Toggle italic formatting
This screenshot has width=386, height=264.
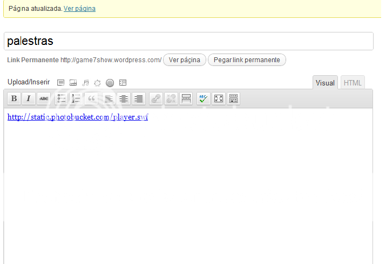coord(29,98)
